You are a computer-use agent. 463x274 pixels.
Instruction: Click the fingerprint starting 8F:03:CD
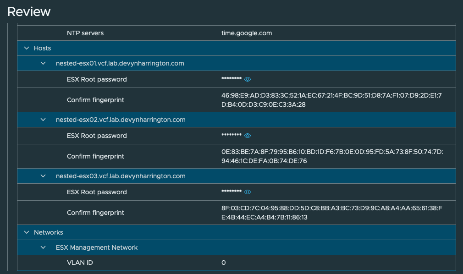pos(331,213)
